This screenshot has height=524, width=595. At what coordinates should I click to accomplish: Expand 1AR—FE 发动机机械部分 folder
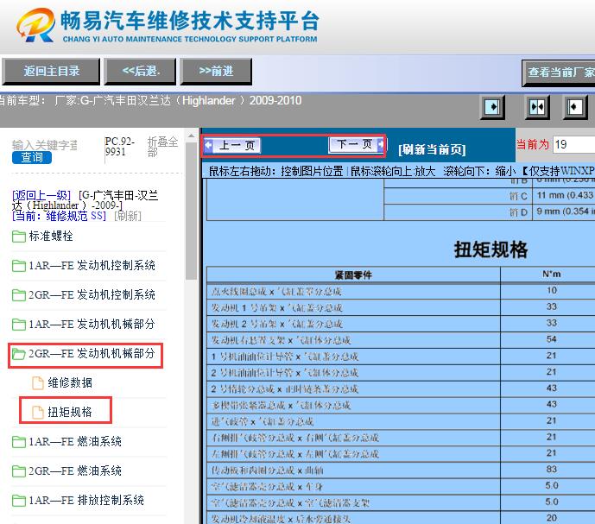click(84, 324)
